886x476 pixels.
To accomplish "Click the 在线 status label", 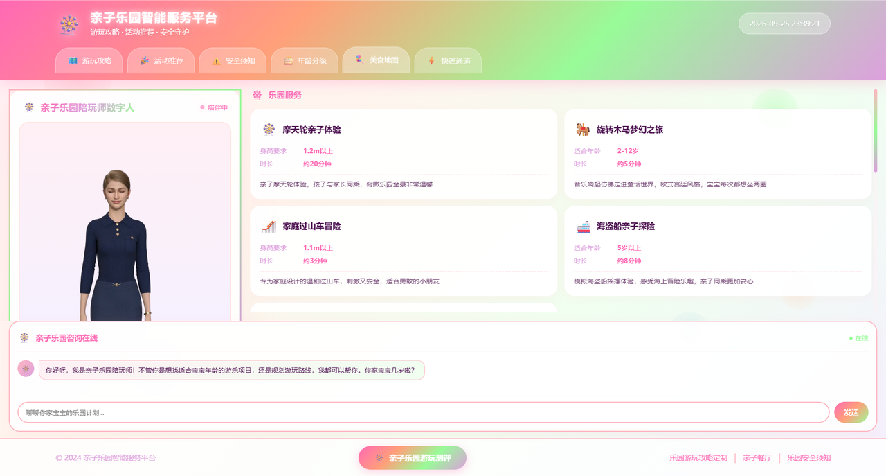I will pyautogui.click(x=858, y=338).
